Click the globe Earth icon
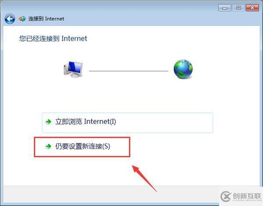 click(183, 69)
